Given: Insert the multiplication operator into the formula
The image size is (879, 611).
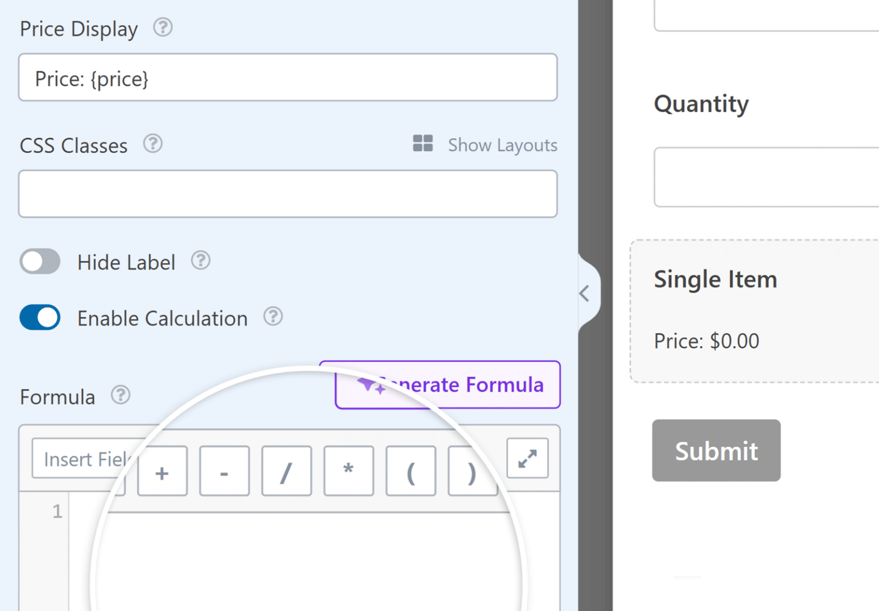Looking at the screenshot, I should pyautogui.click(x=349, y=471).
